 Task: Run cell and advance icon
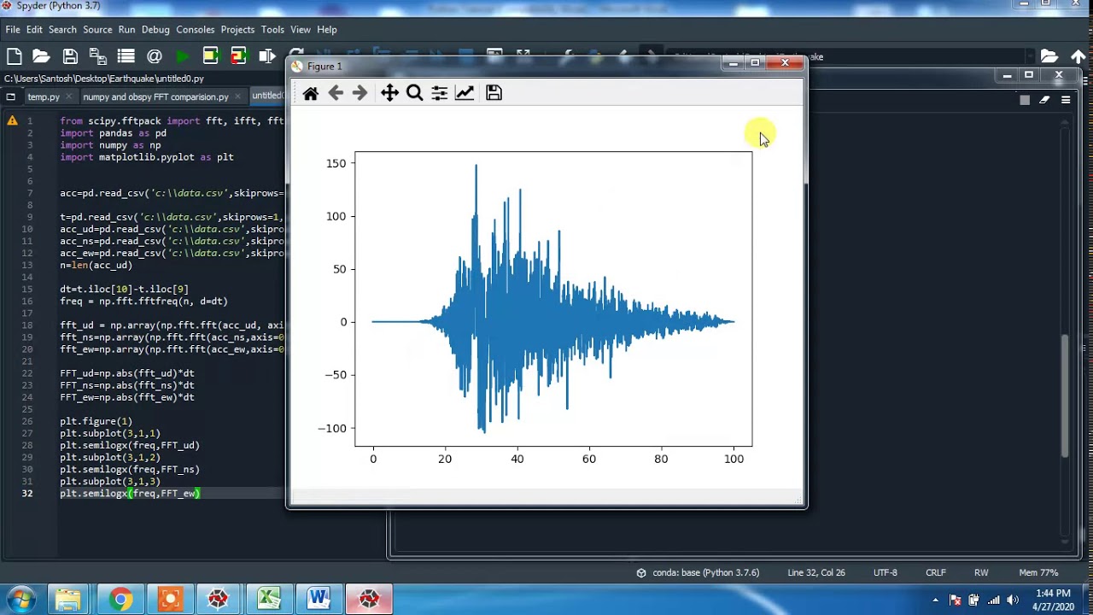click(x=238, y=56)
